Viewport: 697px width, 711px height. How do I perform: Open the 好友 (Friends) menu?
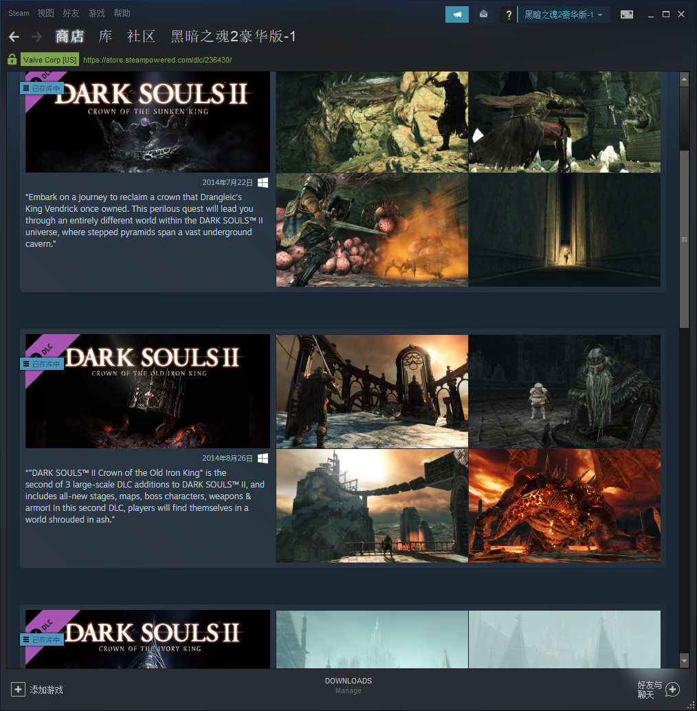pyautogui.click(x=71, y=13)
